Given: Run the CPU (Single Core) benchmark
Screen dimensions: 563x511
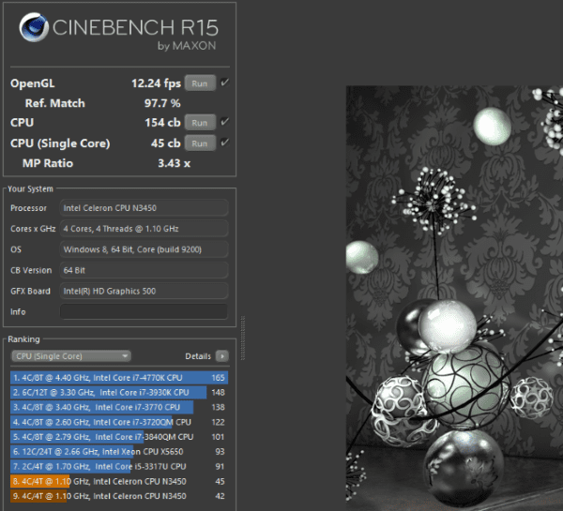Looking at the screenshot, I should 200,143.
